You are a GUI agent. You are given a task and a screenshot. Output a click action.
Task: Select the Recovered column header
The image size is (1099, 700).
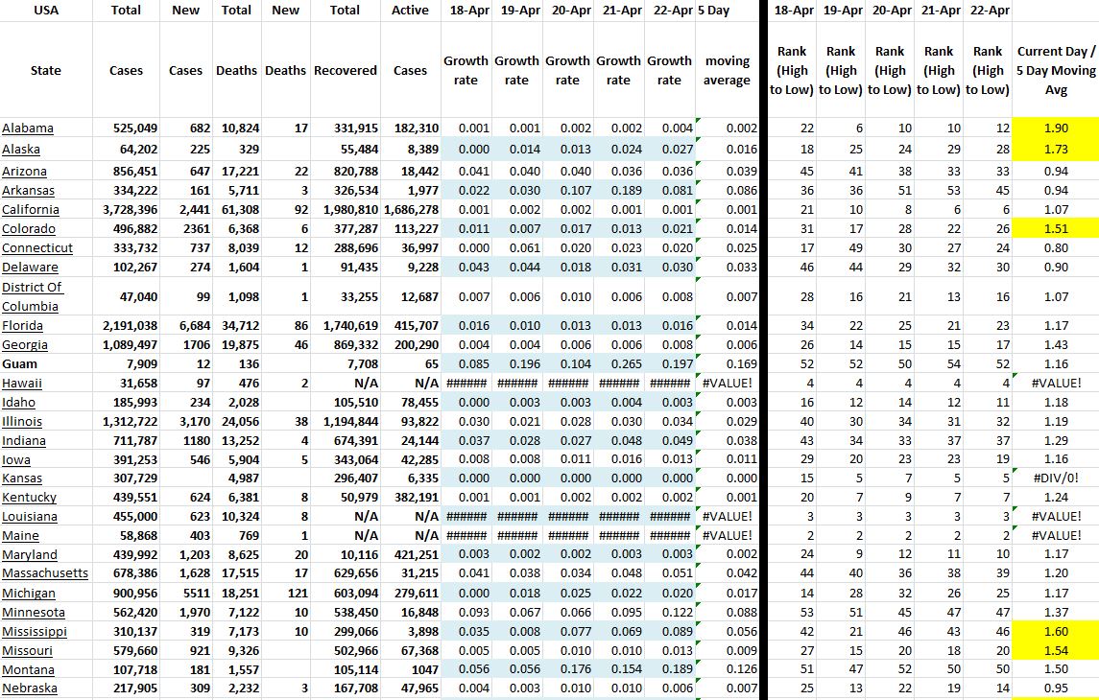click(x=345, y=70)
